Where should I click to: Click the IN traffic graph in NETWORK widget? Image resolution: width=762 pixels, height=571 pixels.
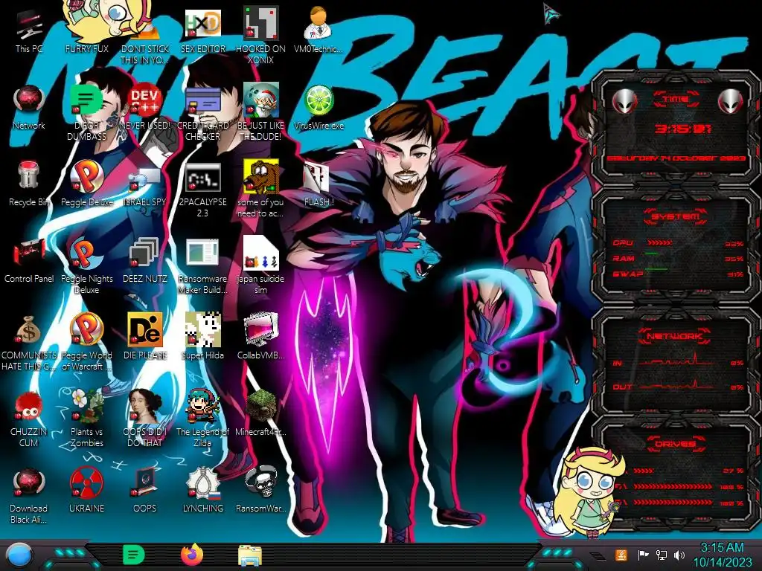coord(676,361)
